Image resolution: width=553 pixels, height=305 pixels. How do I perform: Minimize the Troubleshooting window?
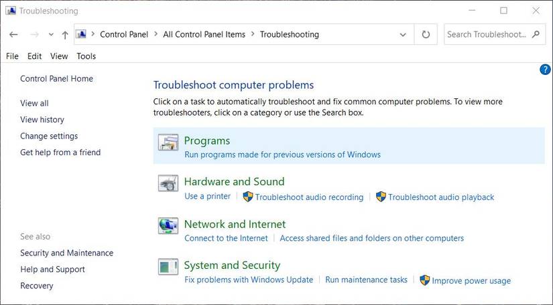472,11
